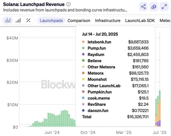Select the Launchpads tab

pyautogui.click(x=51, y=21)
